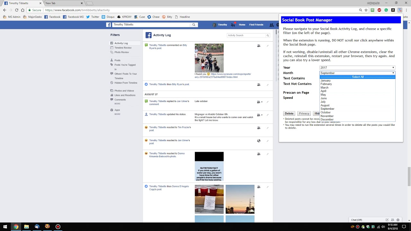Open the Timothy profile link in header
411x231 pixels.
[220, 25]
